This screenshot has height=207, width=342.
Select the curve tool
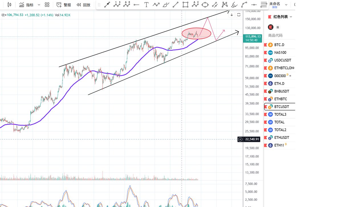click(x=244, y=5)
